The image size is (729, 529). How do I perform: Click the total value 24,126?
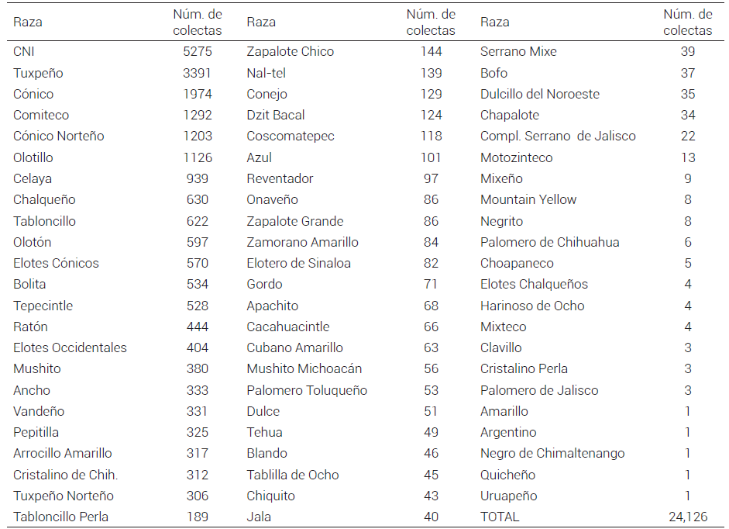(x=688, y=517)
